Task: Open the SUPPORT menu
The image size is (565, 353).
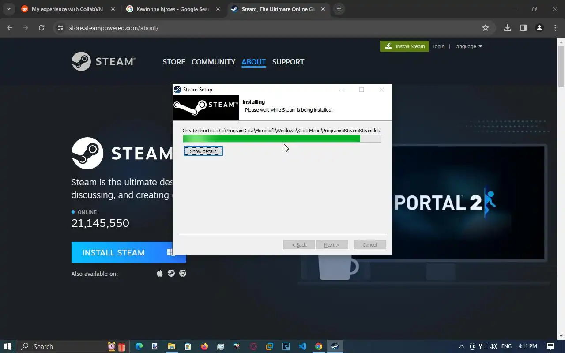Action: click(288, 62)
